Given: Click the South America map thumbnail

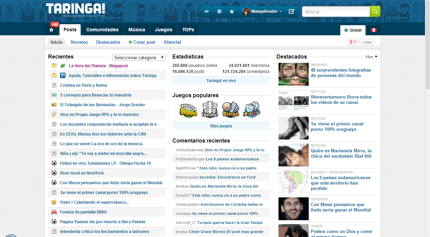Looking at the screenshot, I should coord(294,182).
